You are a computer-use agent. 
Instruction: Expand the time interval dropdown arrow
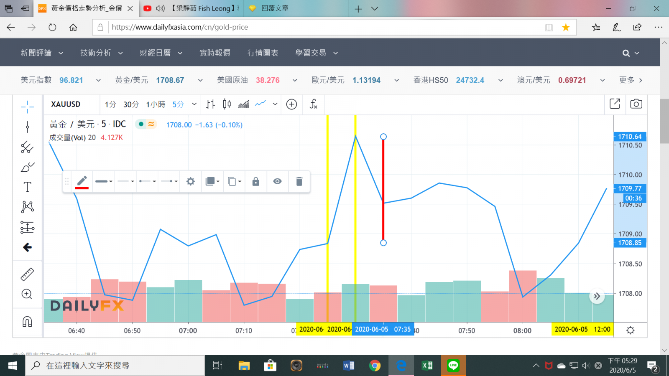click(194, 104)
